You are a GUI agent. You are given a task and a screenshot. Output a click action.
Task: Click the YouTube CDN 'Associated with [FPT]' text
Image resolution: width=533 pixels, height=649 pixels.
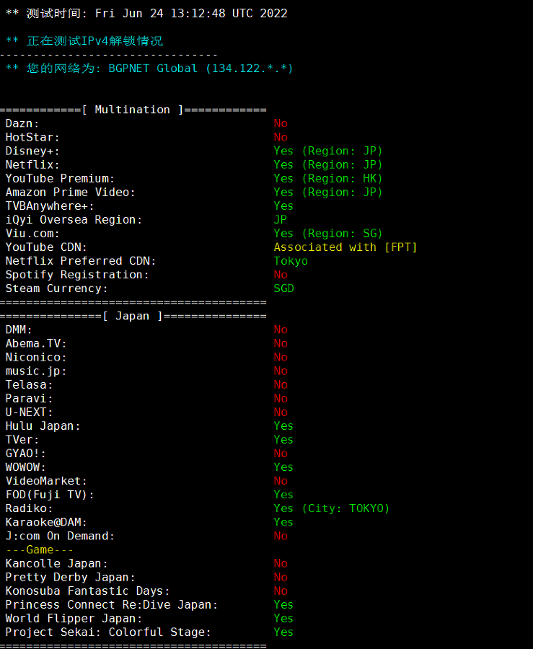[345, 247]
